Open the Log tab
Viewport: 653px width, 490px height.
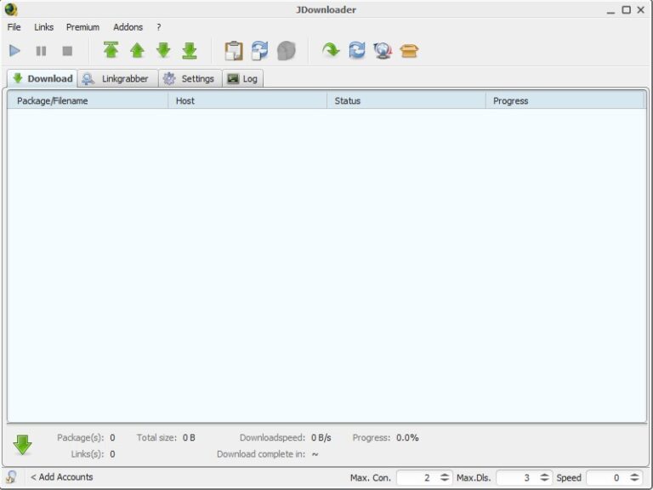pyautogui.click(x=243, y=78)
